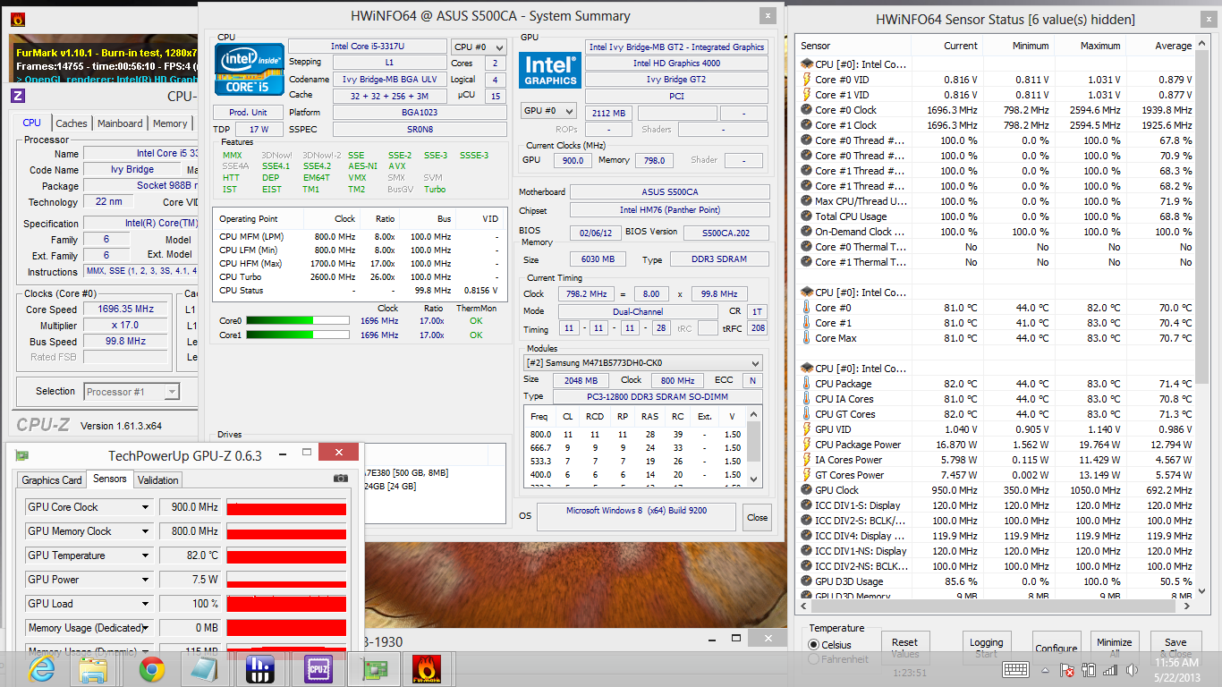Image resolution: width=1222 pixels, height=687 pixels.
Task: Switch to CPU-Z via its taskbar icon
Action: tap(318, 669)
